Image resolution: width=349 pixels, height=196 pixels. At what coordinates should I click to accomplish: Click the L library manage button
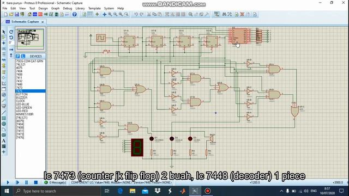pos(23,56)
